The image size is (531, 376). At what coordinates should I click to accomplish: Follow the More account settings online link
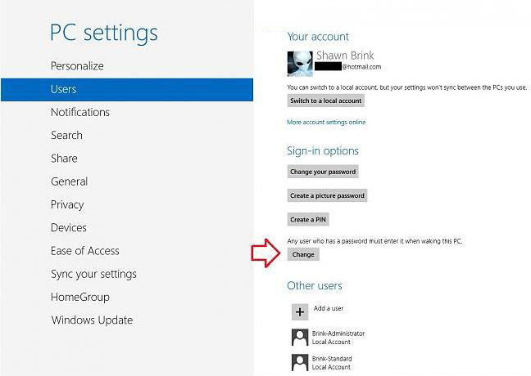(326, 122)
